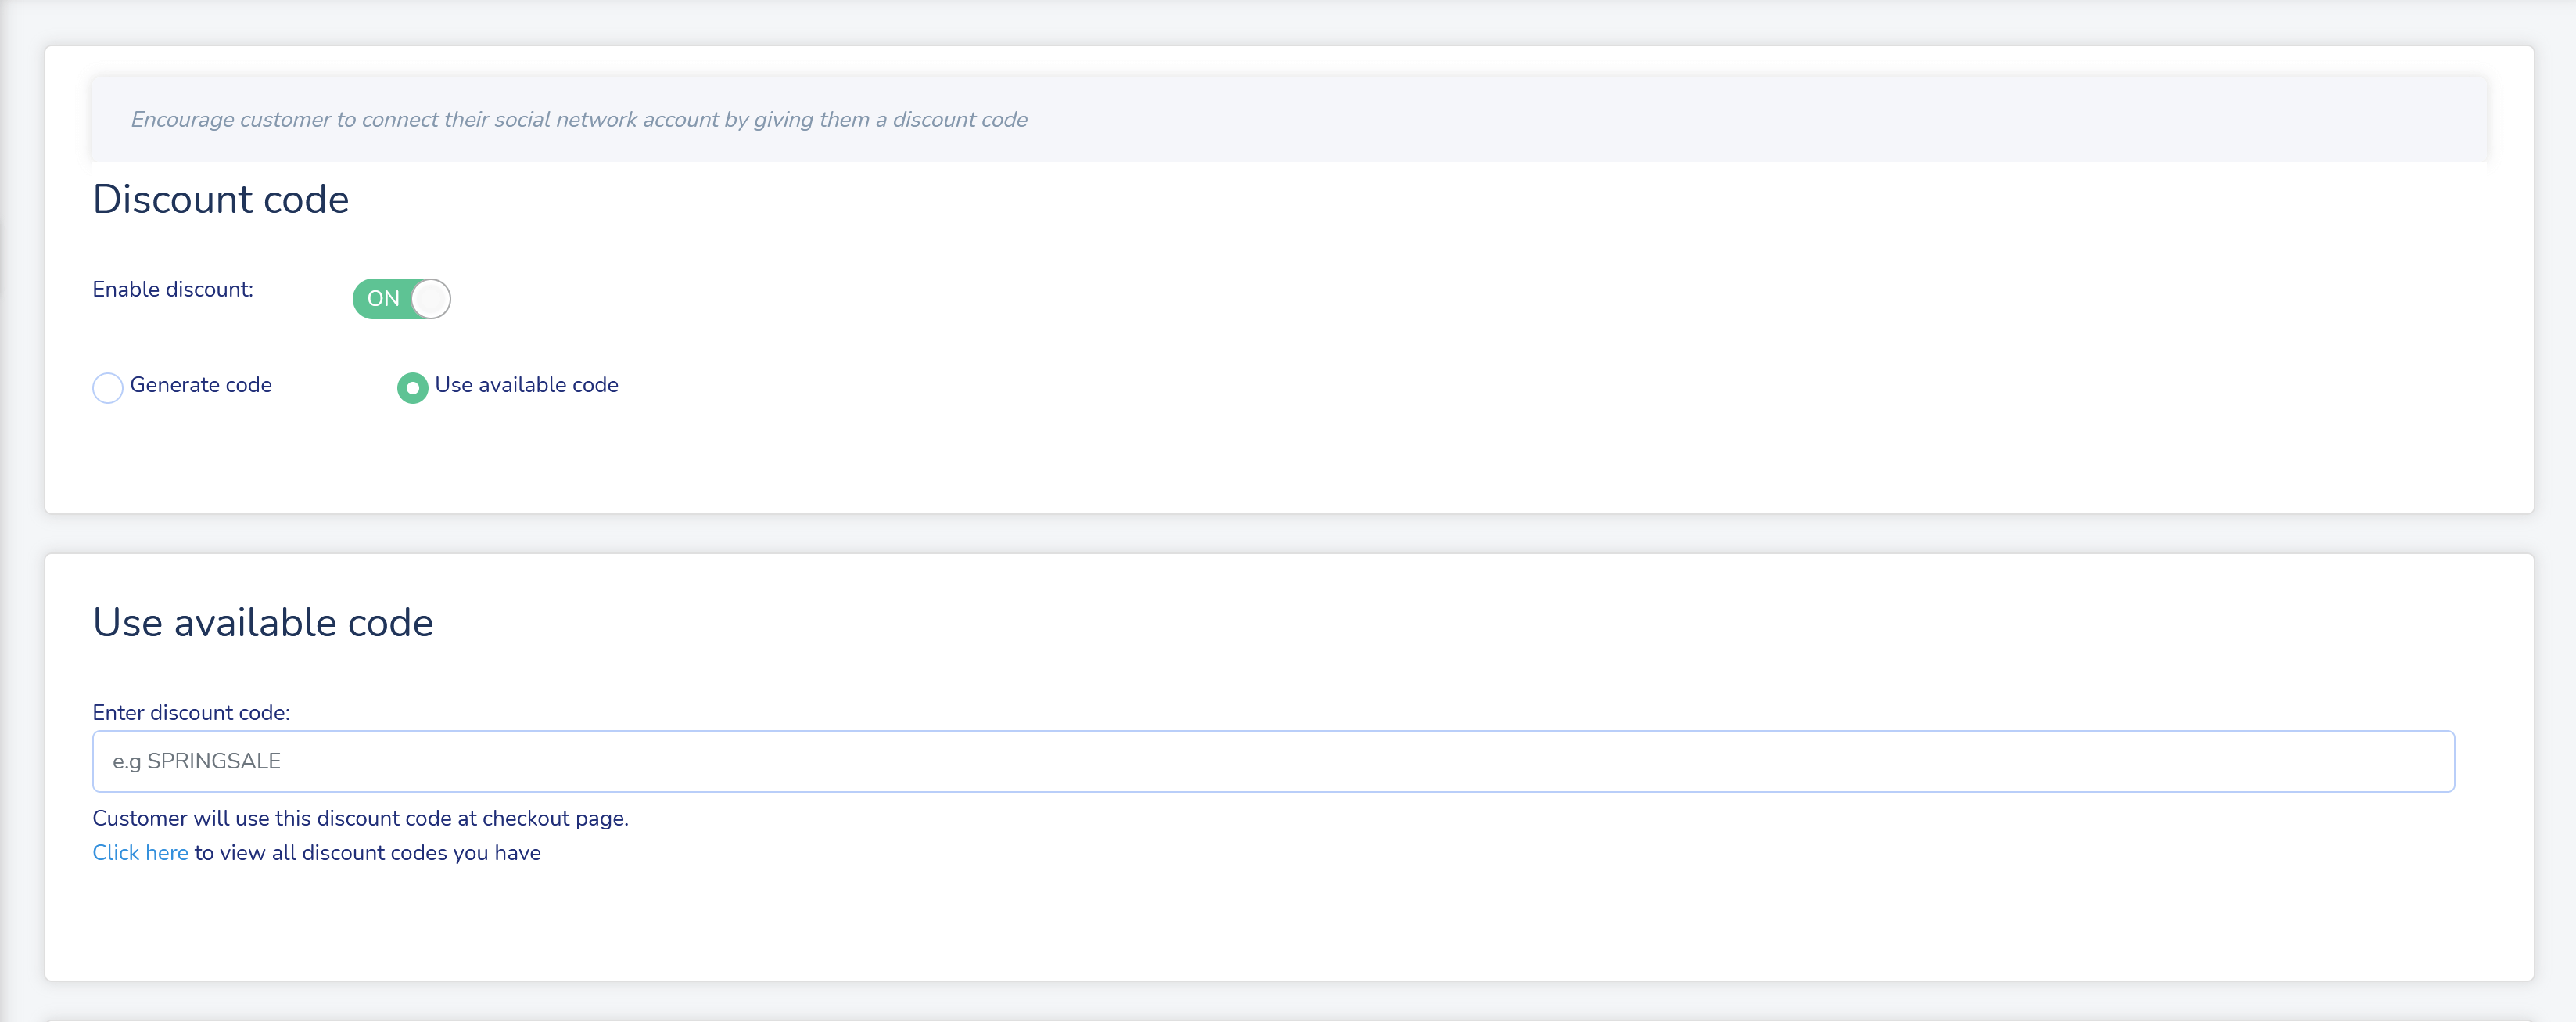Click the Use available code section heading
Image resolution: width=2576 pixels, height=1022 pixels.
click(263, 623)
